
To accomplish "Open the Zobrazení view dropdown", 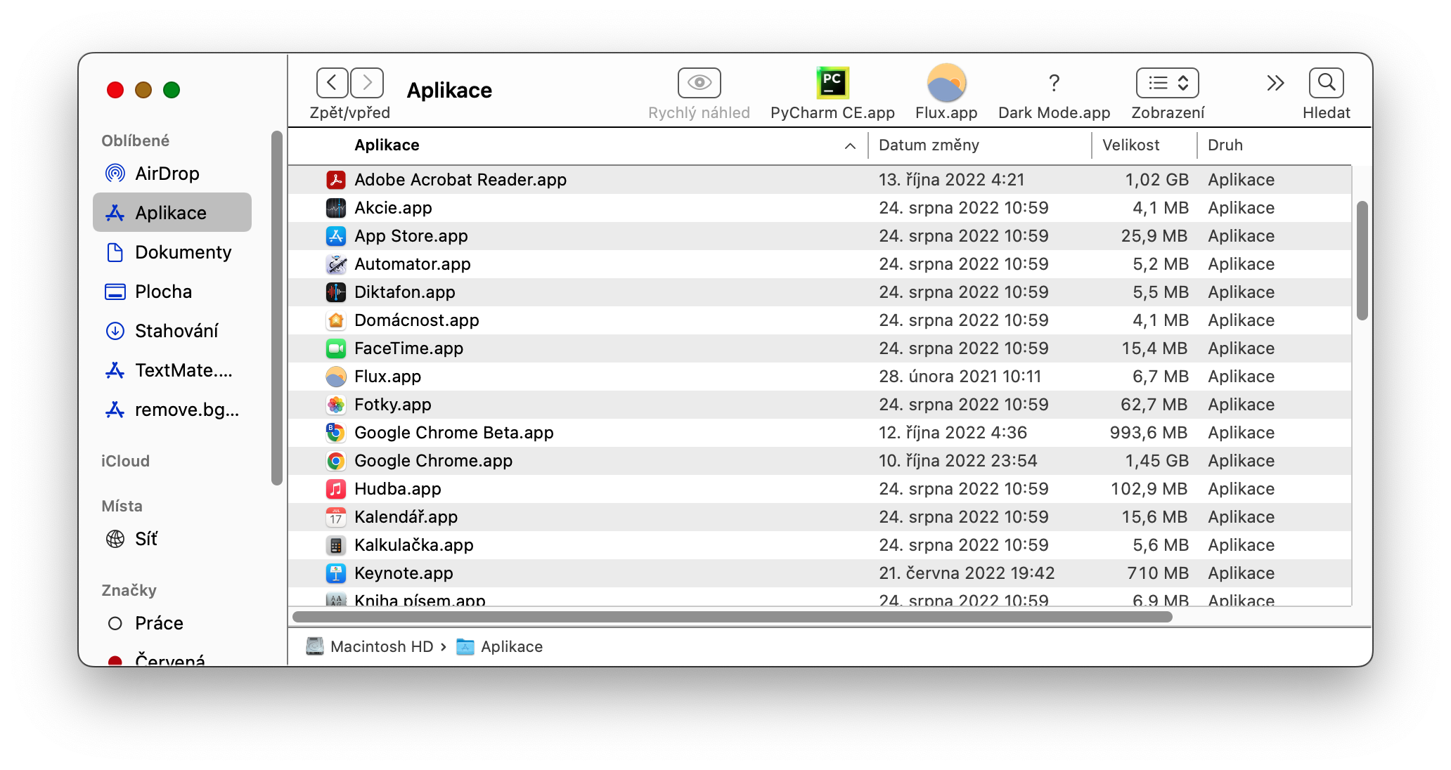I will tap(1167, 84).
